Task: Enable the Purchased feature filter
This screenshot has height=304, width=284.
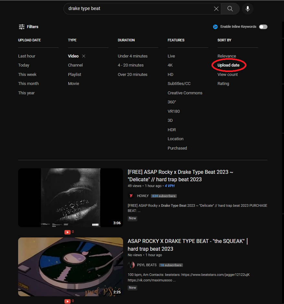Action: point(177,148)
